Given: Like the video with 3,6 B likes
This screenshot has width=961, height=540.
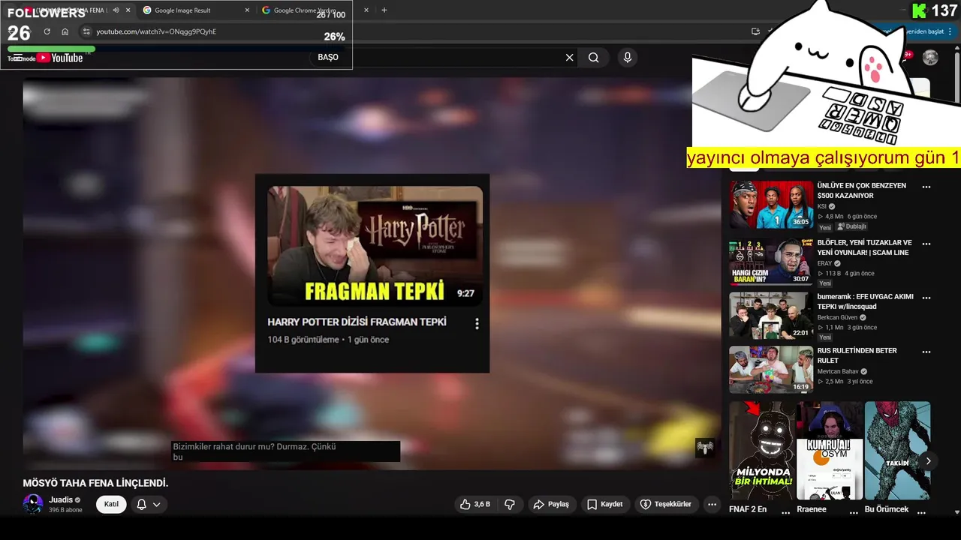Looking at the screenshot, I should [x=475, y=504].
